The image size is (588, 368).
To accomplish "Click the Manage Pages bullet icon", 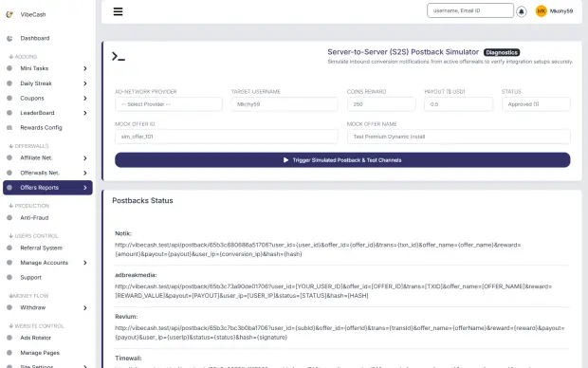I will pos(9,353).
